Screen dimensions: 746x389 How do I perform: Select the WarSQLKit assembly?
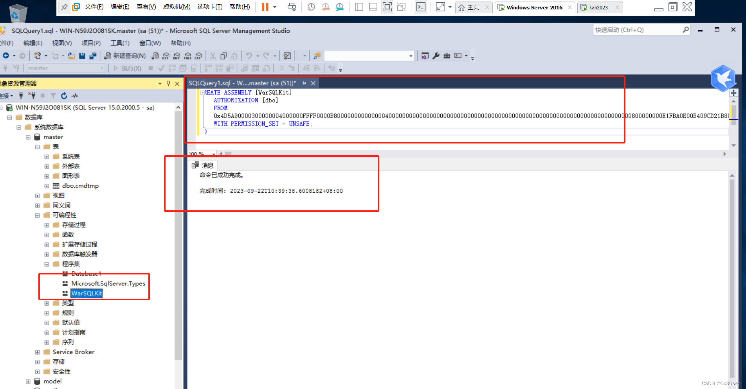pos(86,293)
